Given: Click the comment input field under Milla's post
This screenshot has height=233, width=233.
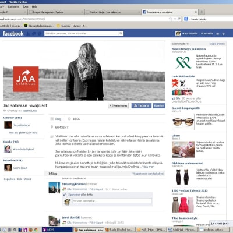Looking at the screenshot, I should [x=112, y=201].
